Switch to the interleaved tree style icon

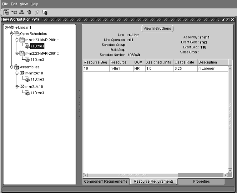[x=14, y=12]
